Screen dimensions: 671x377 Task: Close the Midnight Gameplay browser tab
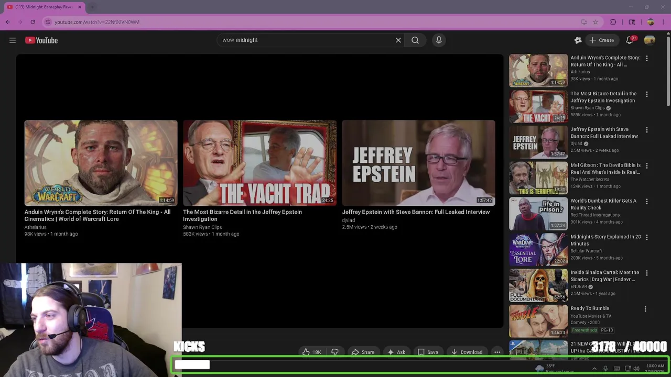(x=80, y=7)
